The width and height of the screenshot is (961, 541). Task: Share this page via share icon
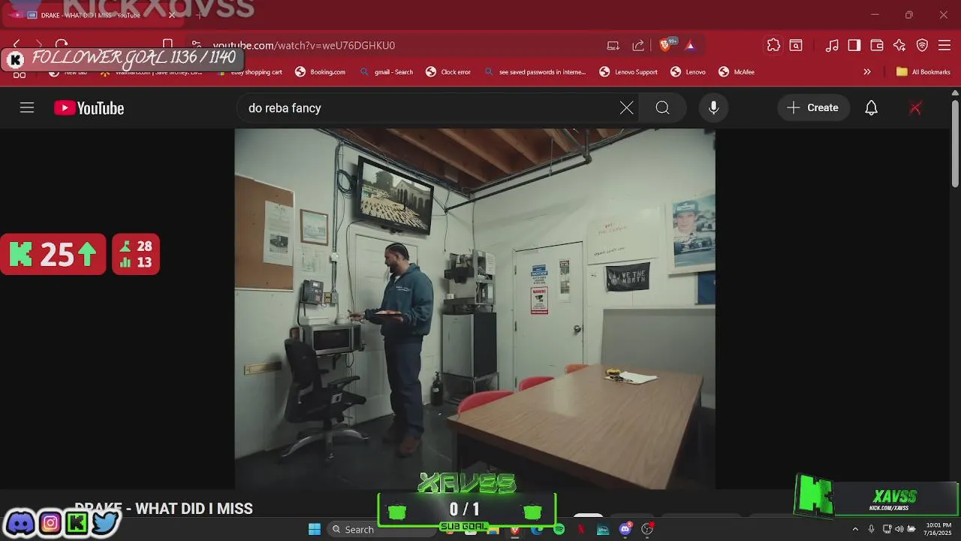click(x=638, y=46)
